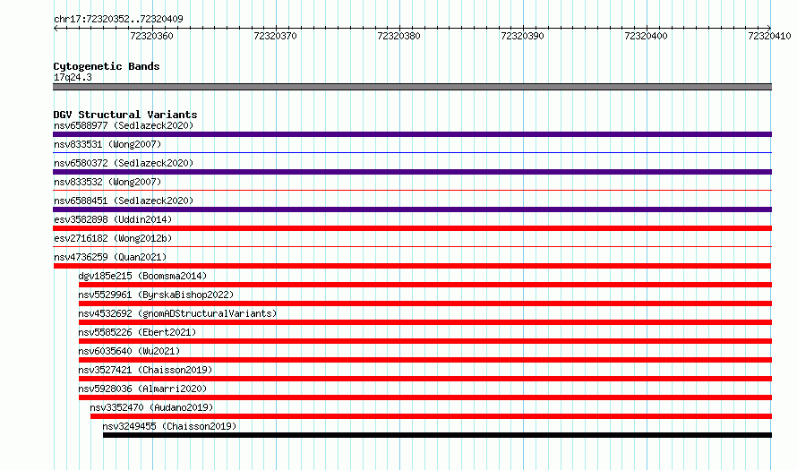This screenshot has height=470, width=797.
Task: Click the nsv6588977 (Sedlazeck2020) variant label
Action: click(x=124, y=125)
